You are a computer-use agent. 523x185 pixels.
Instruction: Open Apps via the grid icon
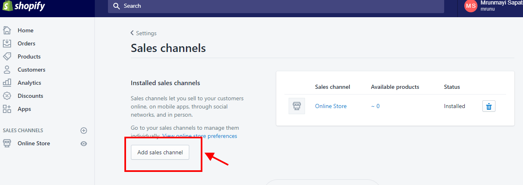7,109
